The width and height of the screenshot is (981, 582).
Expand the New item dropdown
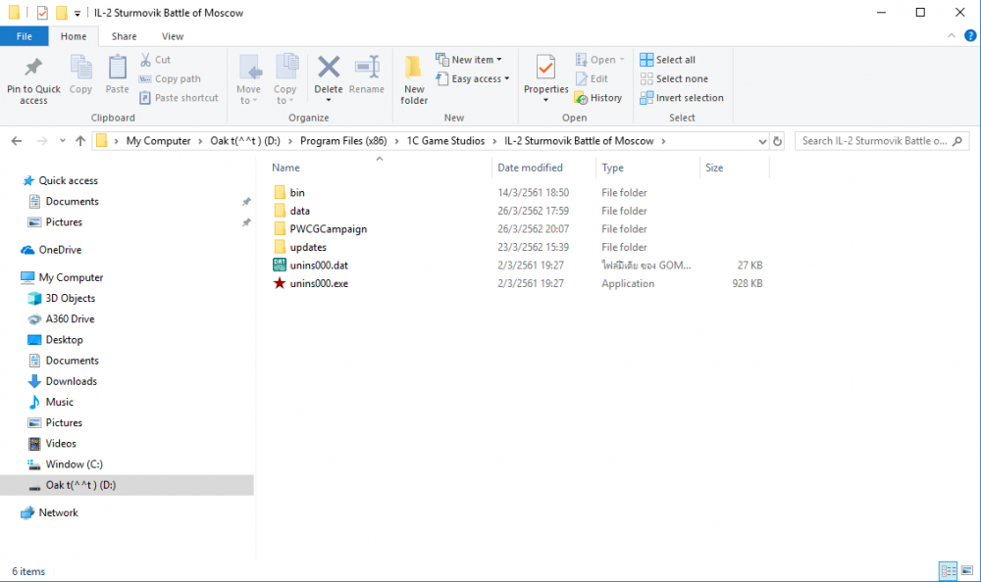(470, 60)
